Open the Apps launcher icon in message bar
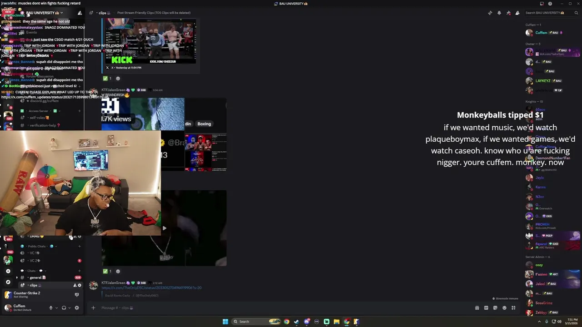582x327 pixels. click(513, 308)
